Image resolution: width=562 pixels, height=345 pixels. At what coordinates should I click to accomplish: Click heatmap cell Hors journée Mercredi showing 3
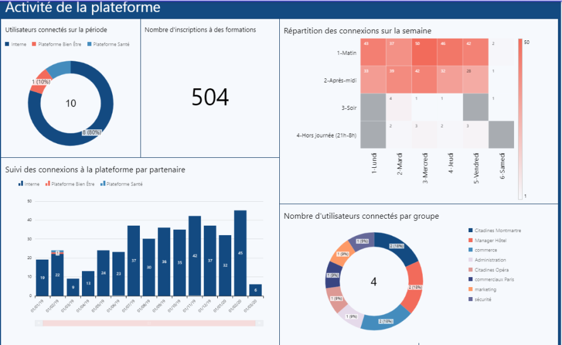(x=424, y=134)
